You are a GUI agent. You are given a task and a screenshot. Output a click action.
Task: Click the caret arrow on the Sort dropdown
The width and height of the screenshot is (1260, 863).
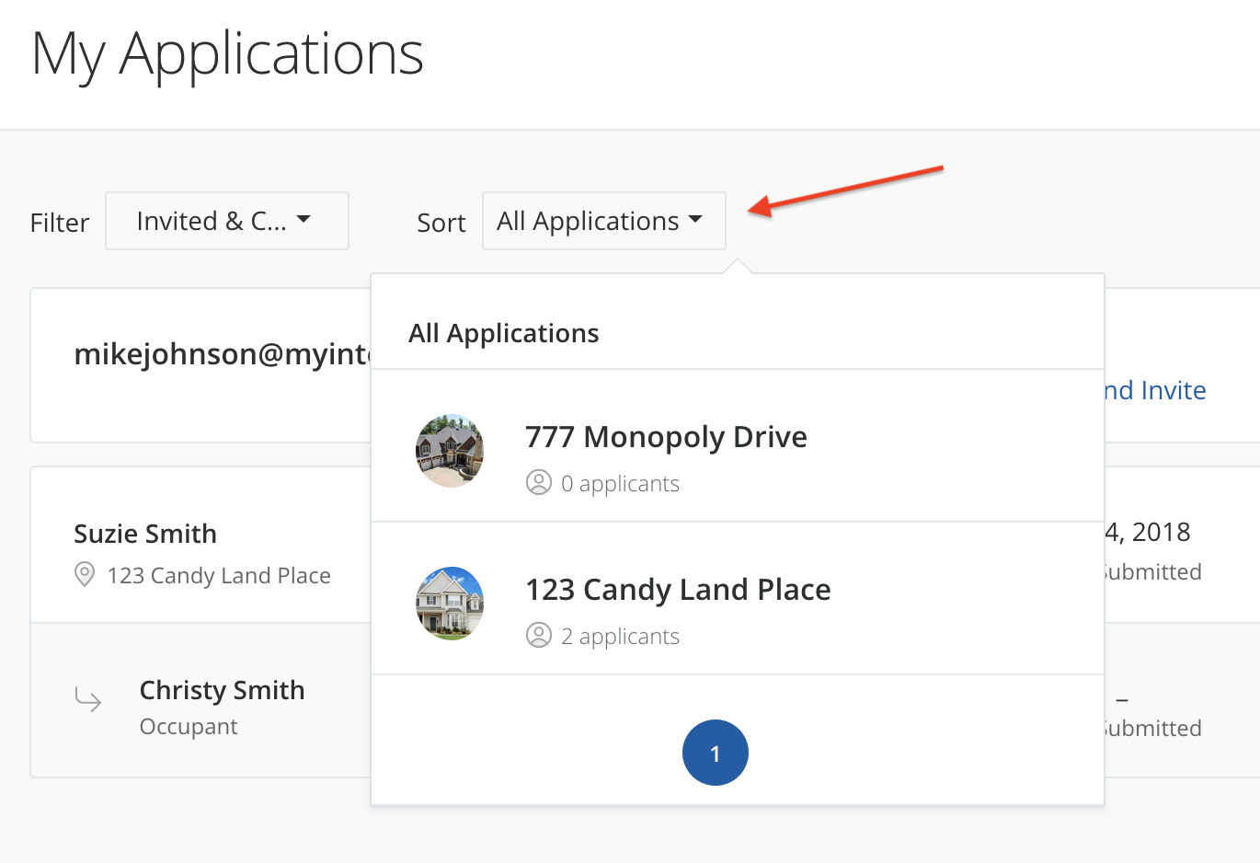pos(695,220)
